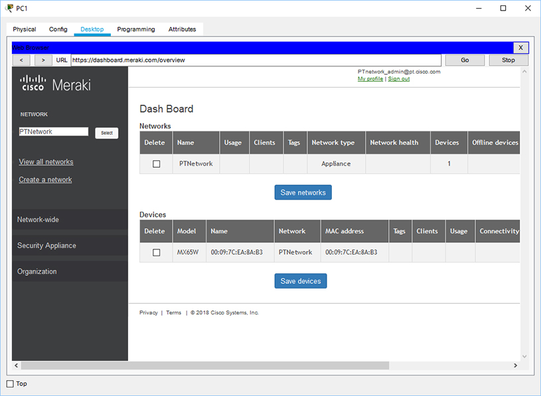Open the View all networks link
Viewport: 541px width, 396px height.
[x=46, y=162]
